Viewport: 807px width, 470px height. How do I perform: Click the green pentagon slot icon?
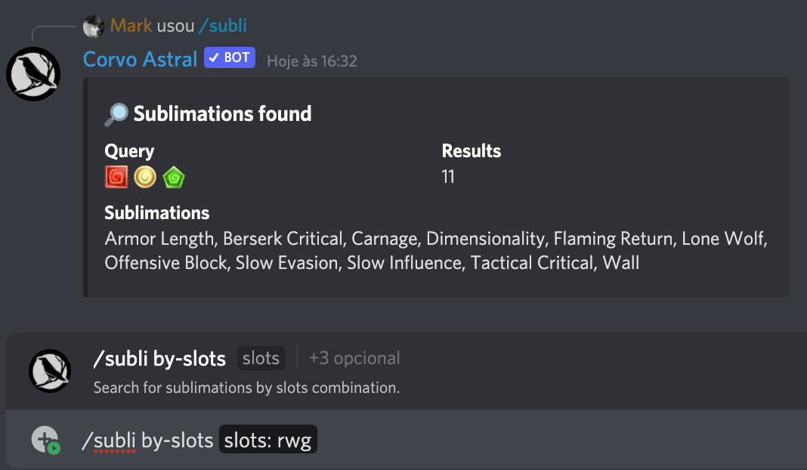tap(174, 178)
